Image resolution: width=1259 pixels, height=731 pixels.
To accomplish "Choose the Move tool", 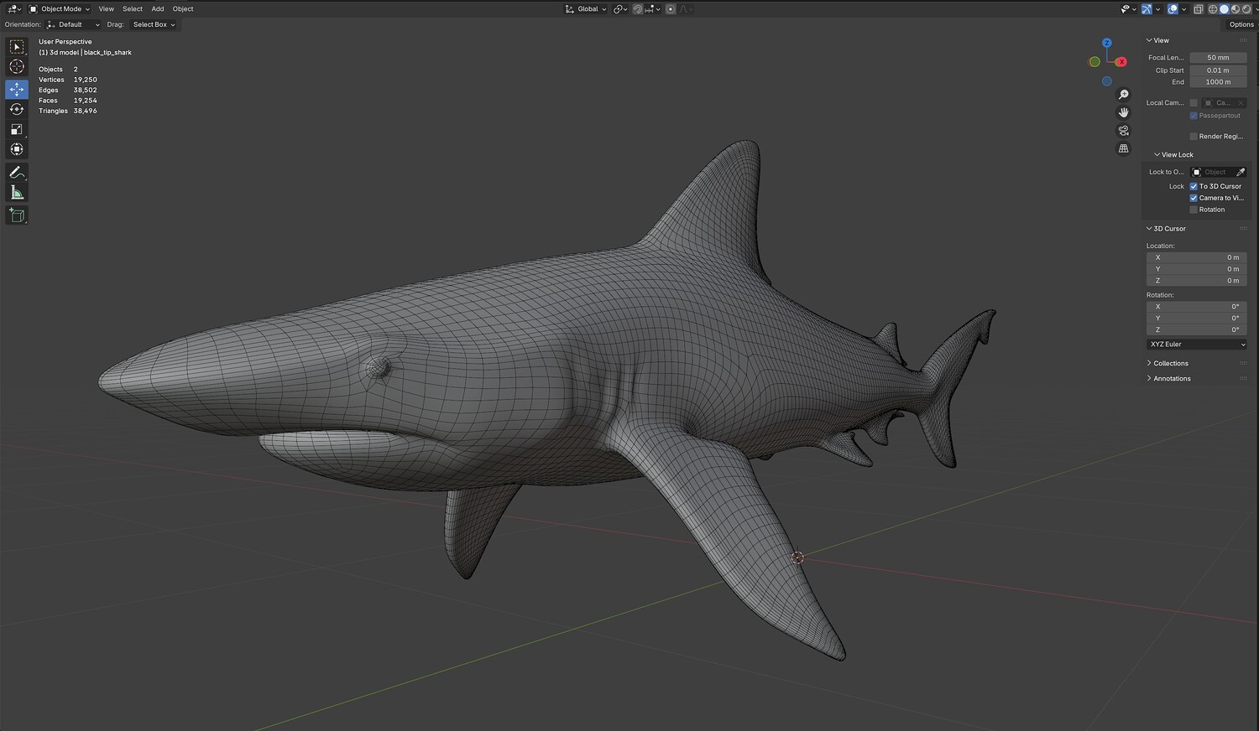I will [17, 89].
